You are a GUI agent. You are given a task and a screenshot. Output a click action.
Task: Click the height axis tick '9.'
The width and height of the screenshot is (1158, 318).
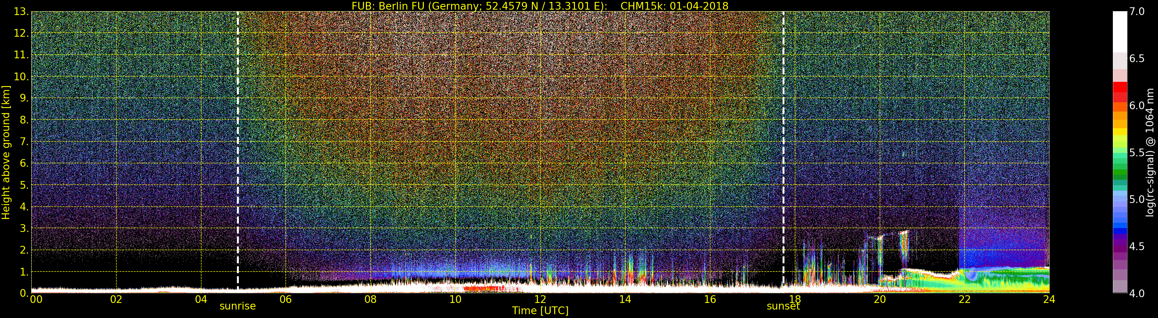tap(24, 98)
